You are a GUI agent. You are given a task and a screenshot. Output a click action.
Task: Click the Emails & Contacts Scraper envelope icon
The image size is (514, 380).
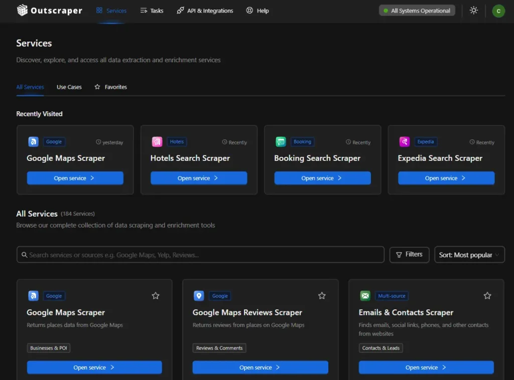(x=365, y=296)
